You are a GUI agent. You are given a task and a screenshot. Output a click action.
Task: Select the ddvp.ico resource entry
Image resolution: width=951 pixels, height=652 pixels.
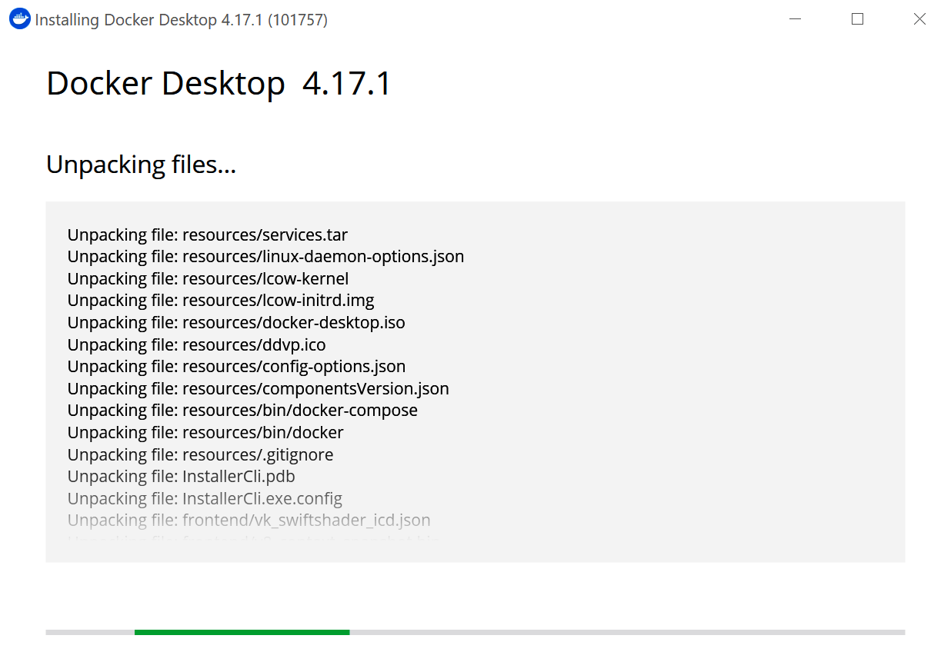tap(197, 344)
